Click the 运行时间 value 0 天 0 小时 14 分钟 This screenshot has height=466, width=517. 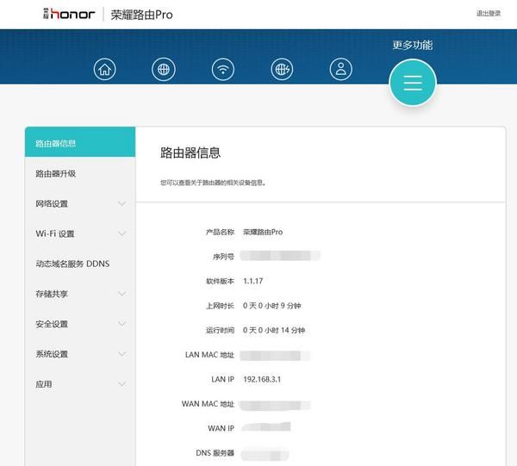tap(274, 330)
